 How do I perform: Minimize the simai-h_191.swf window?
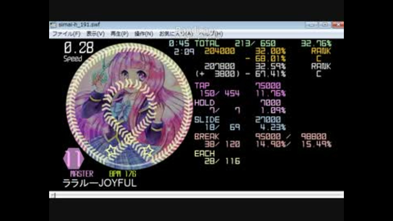[312, 25]
